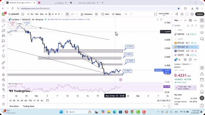Screen dimensions: 205x115
Task: Select ETHUSD in the watchlist
Action: click(x=182, y=51)
